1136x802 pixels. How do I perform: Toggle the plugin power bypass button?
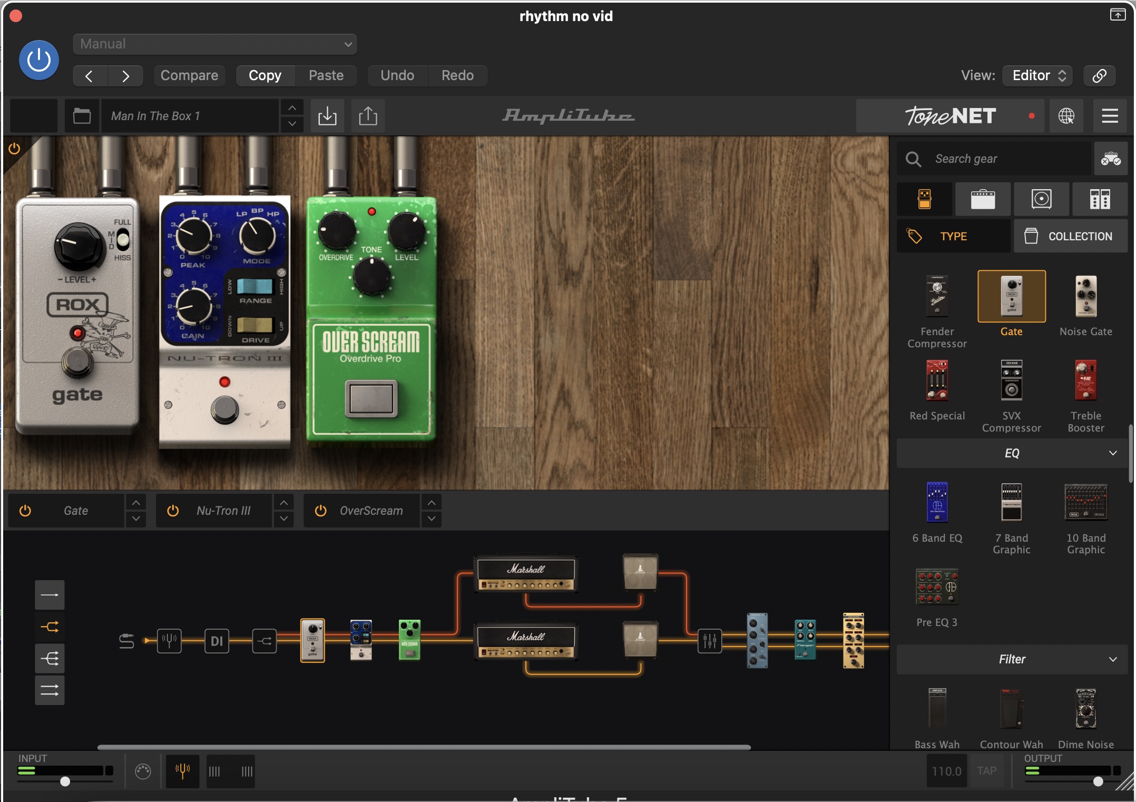click(x=38, y=60)
